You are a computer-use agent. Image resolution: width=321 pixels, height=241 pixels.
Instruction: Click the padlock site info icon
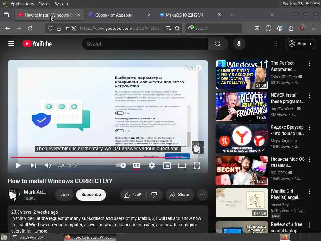click(59, 28)
